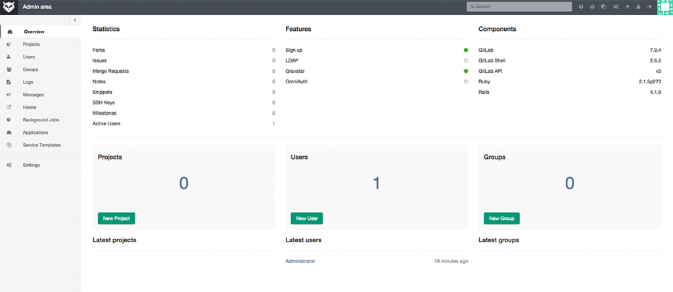Viewport: 673px width, 292px height.
Task: Select Service Templates in the sidebar
Action: pyautogui.click(x=41, y=144)
